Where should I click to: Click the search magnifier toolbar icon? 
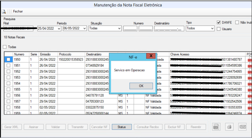4,11
